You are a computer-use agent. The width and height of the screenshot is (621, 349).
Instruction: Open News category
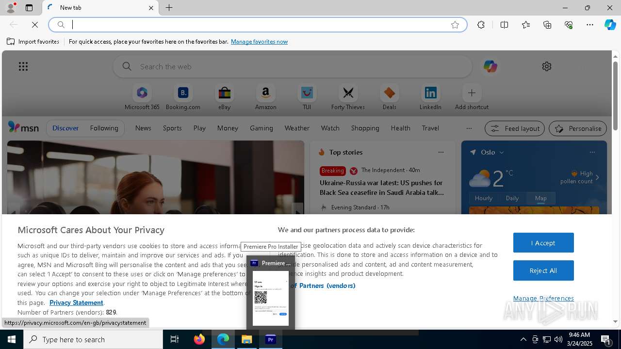(x=143, y=128)
